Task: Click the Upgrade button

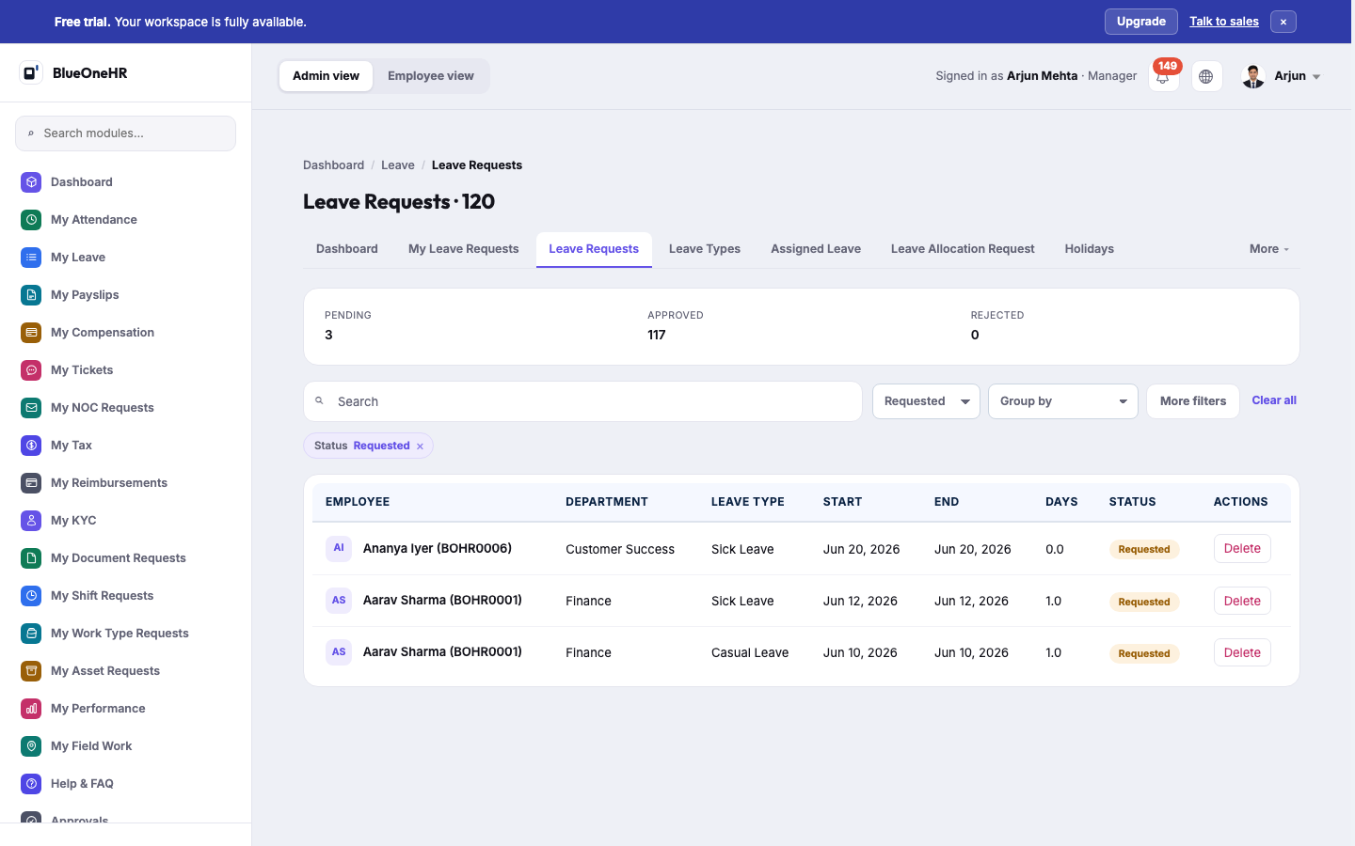Action: point(1140,22)
